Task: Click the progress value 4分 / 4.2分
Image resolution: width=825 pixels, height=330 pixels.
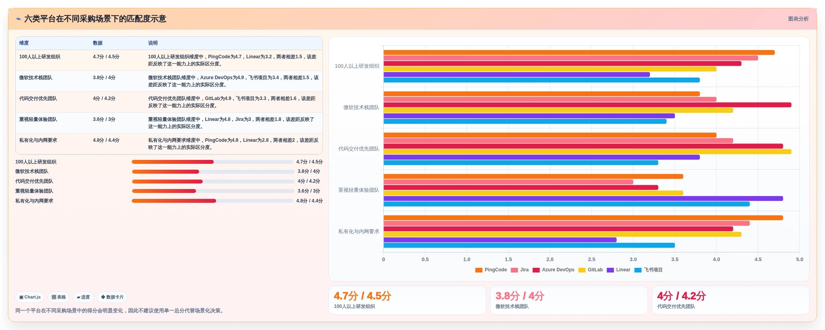Action: [x=309, y=181]
